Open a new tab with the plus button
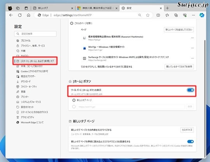The width and height of the screenshot is (210, 162). tap(167, 8)
